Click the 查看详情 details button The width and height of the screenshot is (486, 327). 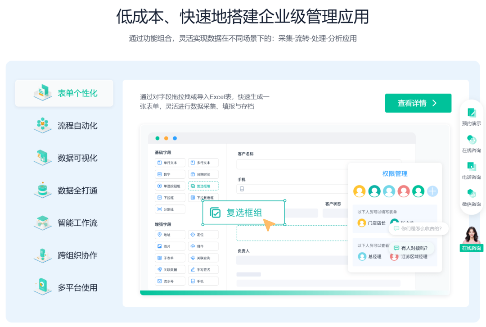418,103
